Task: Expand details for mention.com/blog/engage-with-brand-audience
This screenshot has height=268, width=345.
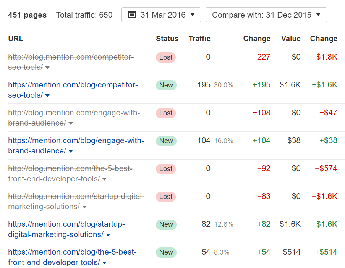Action: click(70, 151)
